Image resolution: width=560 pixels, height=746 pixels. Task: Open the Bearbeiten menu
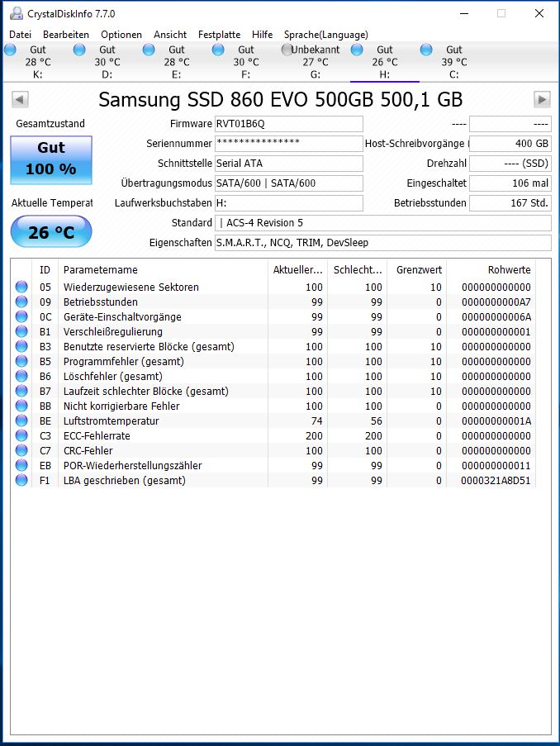pos(66,35)
